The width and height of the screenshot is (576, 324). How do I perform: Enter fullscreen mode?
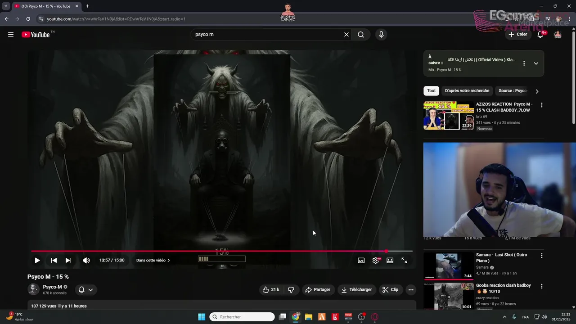(405, 260)
